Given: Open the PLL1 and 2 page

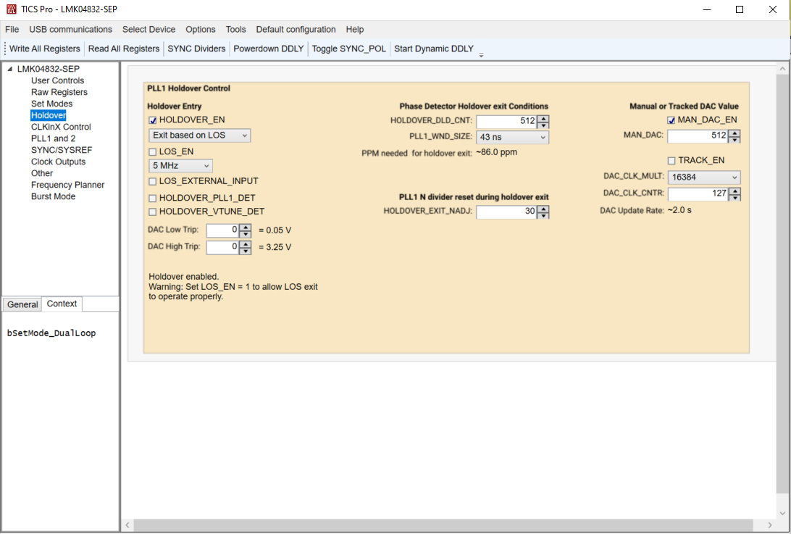Looking at the screenshot, I should (x=53, y=138).
